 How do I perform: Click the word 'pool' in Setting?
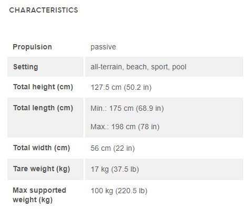(179, 67)
